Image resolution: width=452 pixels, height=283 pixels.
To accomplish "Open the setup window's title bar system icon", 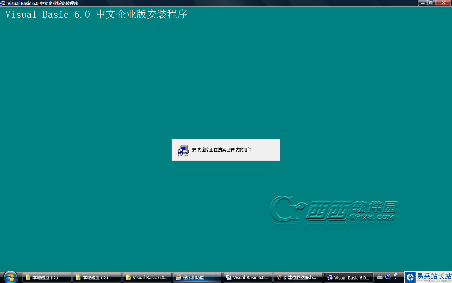I will 3,3.
